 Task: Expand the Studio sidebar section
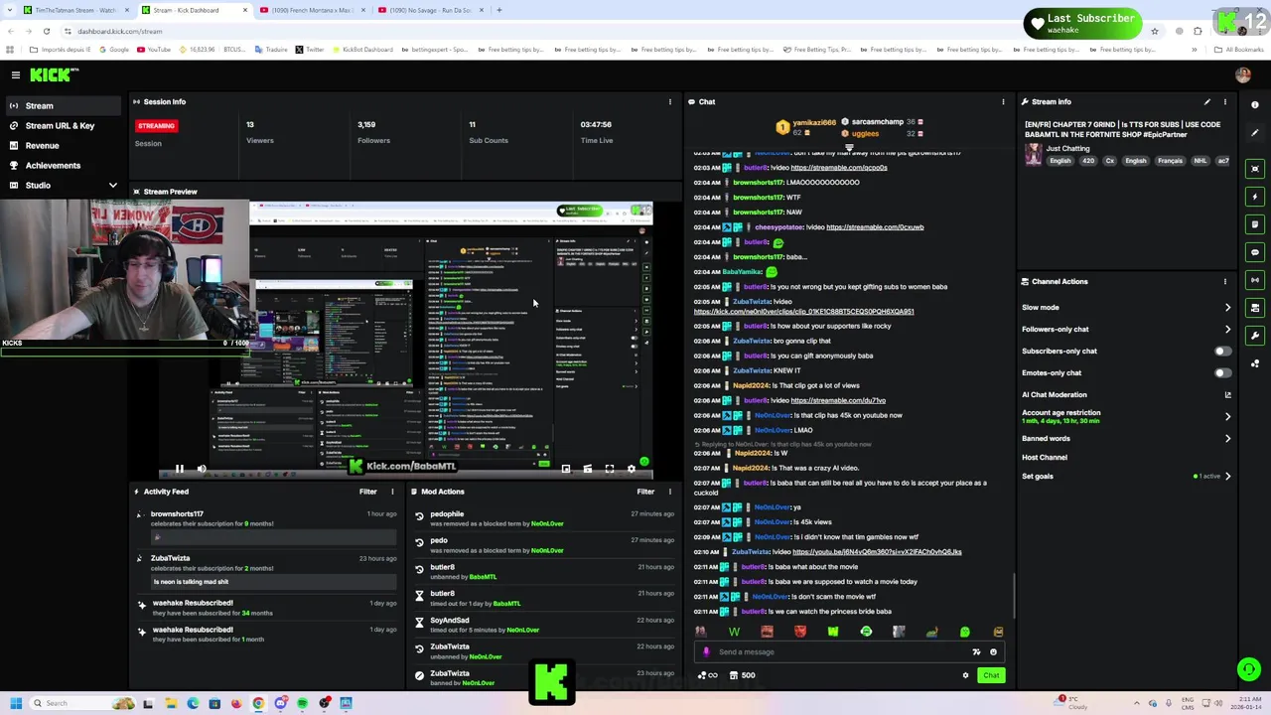click(113, 186)
